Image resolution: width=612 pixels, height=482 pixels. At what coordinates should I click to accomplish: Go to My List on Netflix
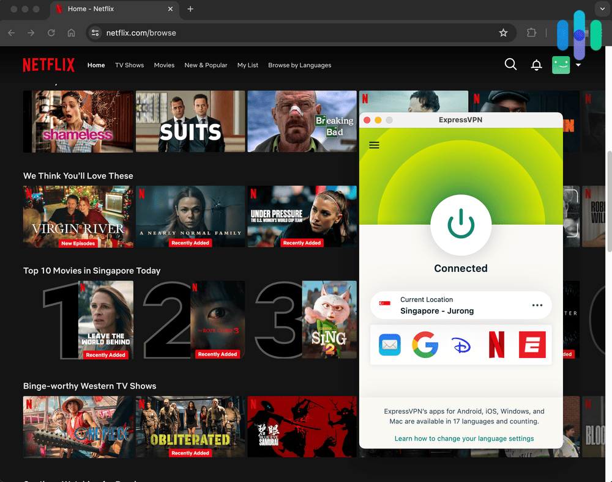click(x=247, y=65)
